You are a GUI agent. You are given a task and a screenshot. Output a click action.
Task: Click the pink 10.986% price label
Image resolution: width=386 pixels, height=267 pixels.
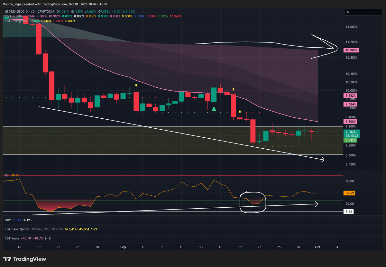pos(351,50)
